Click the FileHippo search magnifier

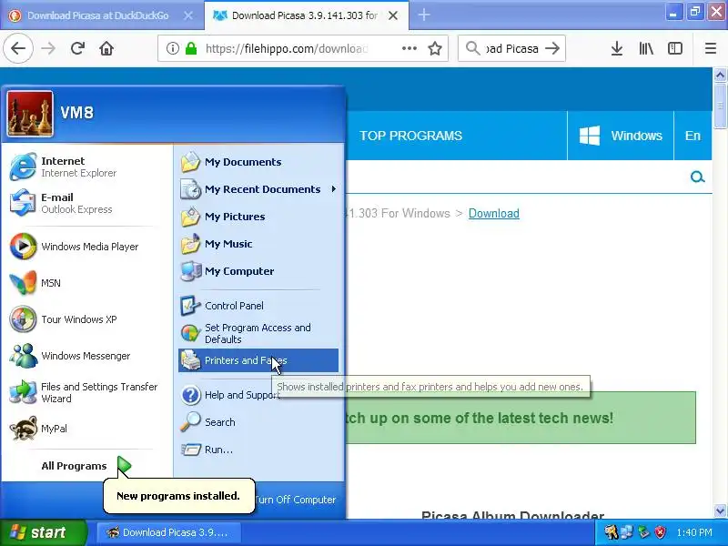tap(697, 177)
